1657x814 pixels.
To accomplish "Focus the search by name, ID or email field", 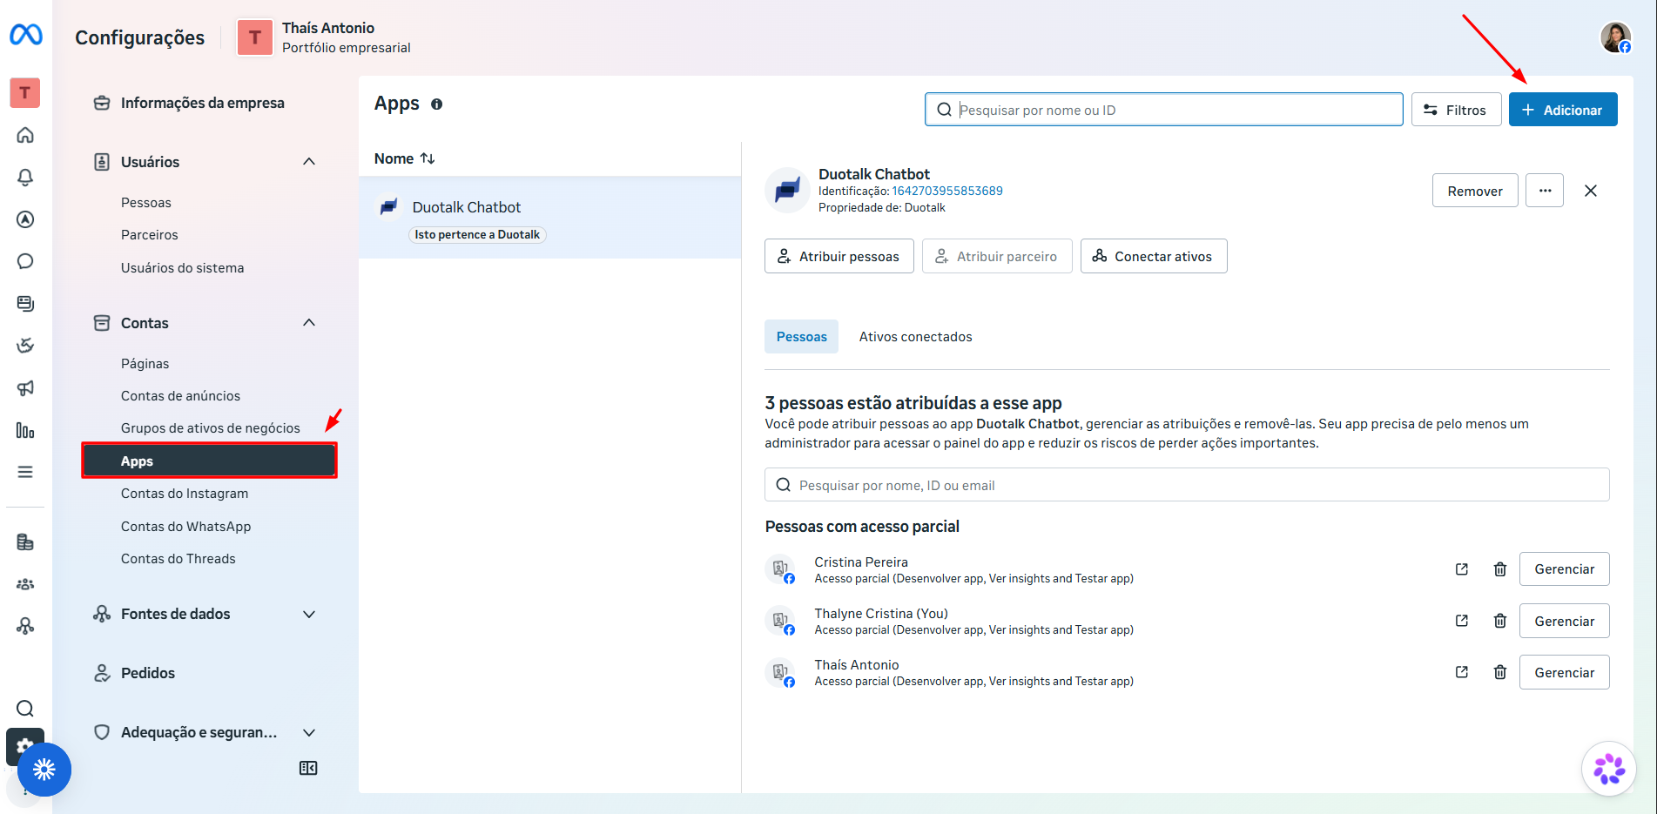I will pos(1187,485).
